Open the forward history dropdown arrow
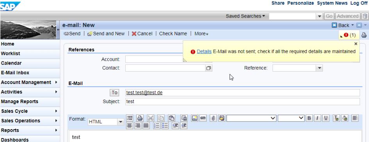The height and width of the screenshot is (142, 369). point(365,25)
